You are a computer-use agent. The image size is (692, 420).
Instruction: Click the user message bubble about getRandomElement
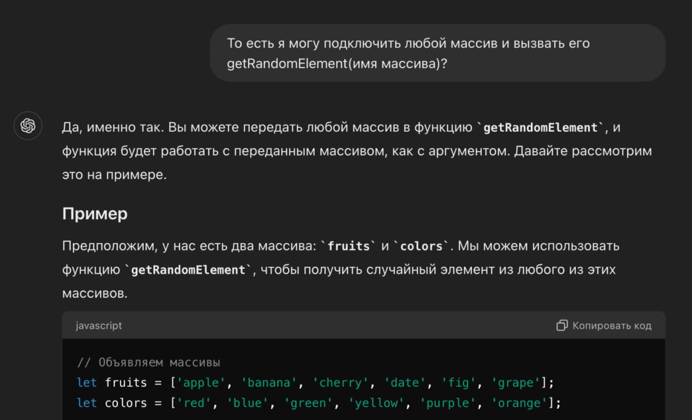point(438,53)
